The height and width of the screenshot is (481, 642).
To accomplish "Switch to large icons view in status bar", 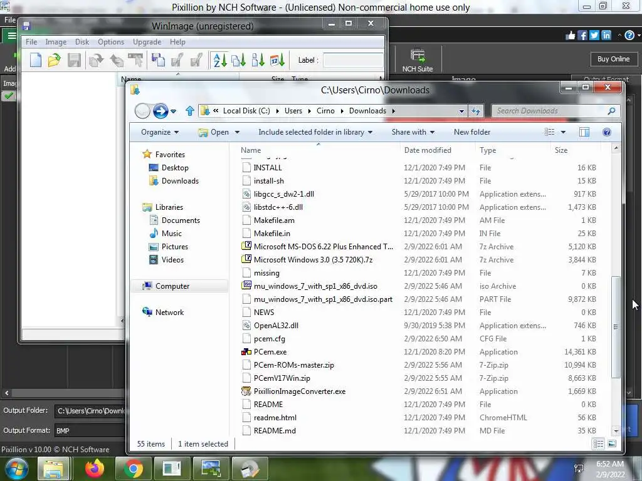I will point(612,444).
